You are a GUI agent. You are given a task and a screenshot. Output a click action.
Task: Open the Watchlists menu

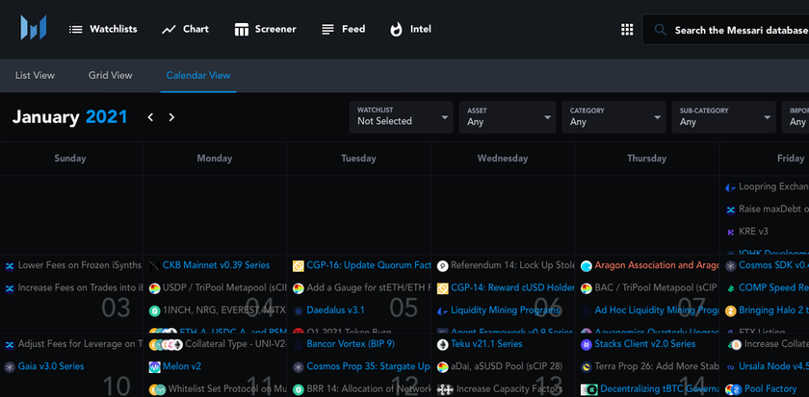[103, 30]
